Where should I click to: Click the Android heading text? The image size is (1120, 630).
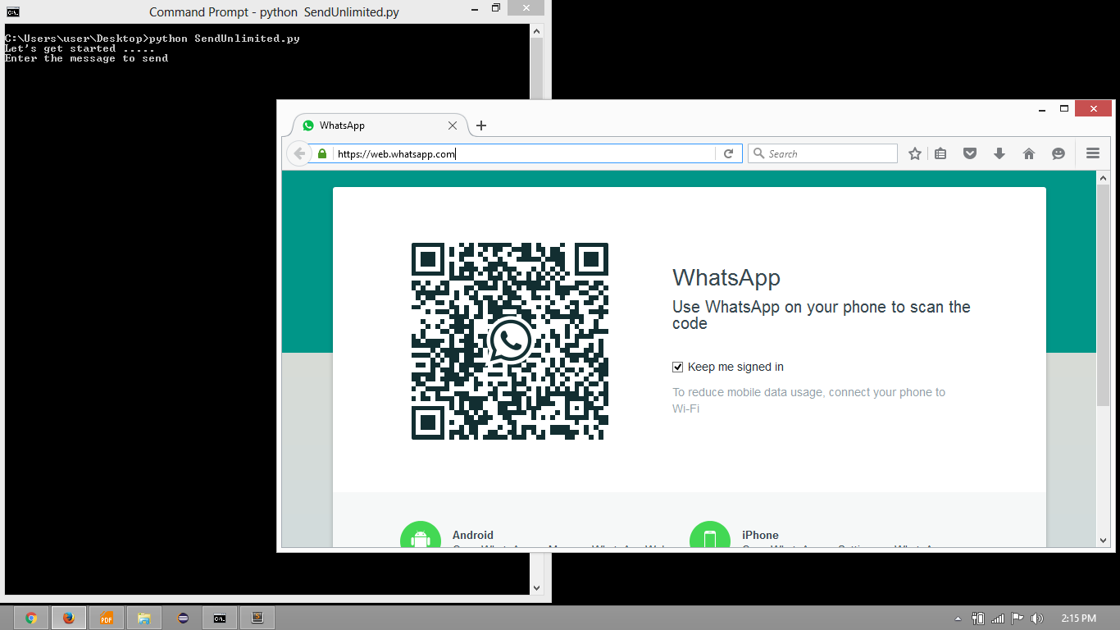pyautogui.click(x=473, y=535)
